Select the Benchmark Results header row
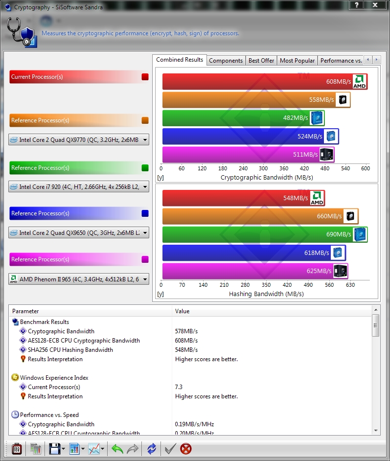Image resolution: width=390 pixels, height=461 pixels. tap(190, 322)
